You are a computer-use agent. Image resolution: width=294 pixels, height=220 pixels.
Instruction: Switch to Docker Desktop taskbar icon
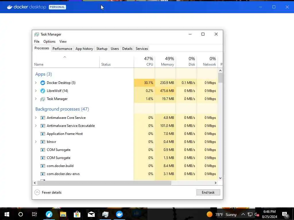click(x=119, y=214)
